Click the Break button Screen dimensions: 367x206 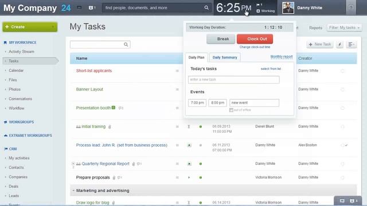click(221, 39)
